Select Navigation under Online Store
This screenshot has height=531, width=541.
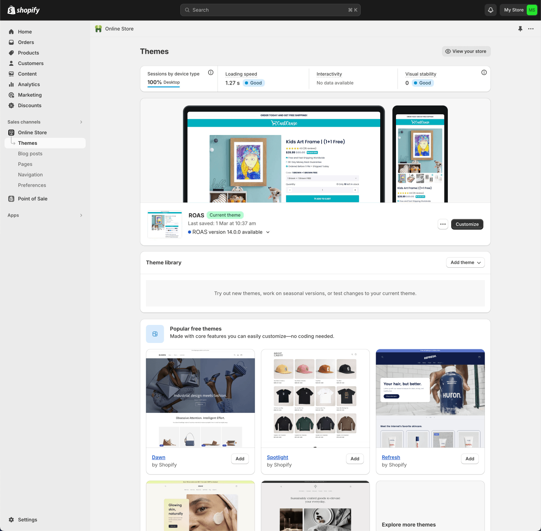click(30, 174)
